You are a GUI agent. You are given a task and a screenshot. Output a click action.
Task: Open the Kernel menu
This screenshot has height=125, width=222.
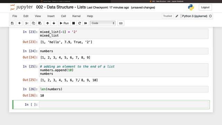(76, 16)
